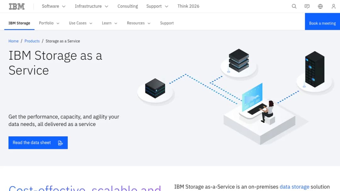
Task: Go to Products breadcrumb
Action: [32, 41]
